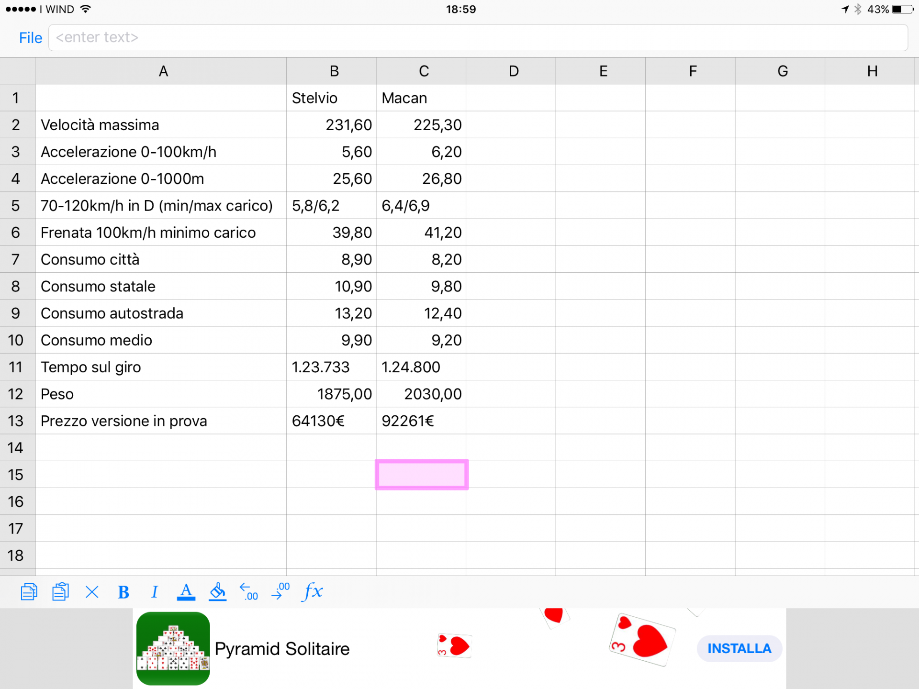Select cell with value 1.24.800
Image resolution: width=919 pixels, height=689 pixels.
coord(421,367)
